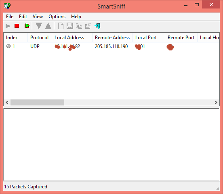
Task: Click the Copy toolbar icon
Action: pyautogui.click(x=79, y=26)
